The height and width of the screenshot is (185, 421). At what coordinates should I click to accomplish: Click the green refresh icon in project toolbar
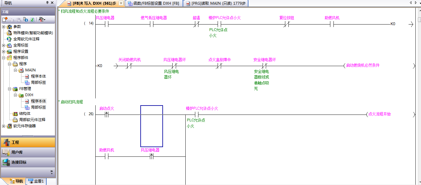click(32, 20)
